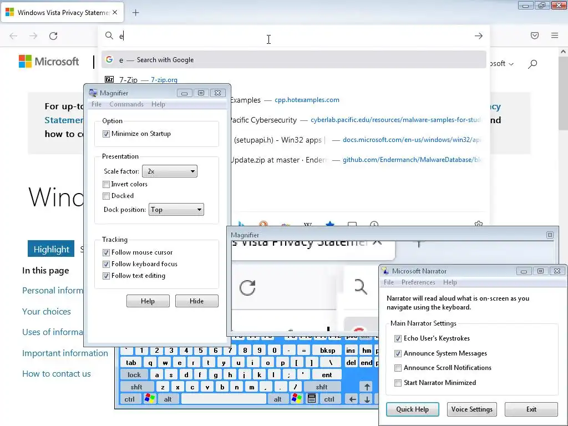This screenshot has height=426, width=568.
Task: Click the down arrow key on the on-screen keyboard
Action: (x=367, y=399)
